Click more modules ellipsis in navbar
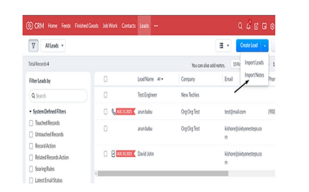The width and height of the screenshot is (309, 192). click(156, 26)
